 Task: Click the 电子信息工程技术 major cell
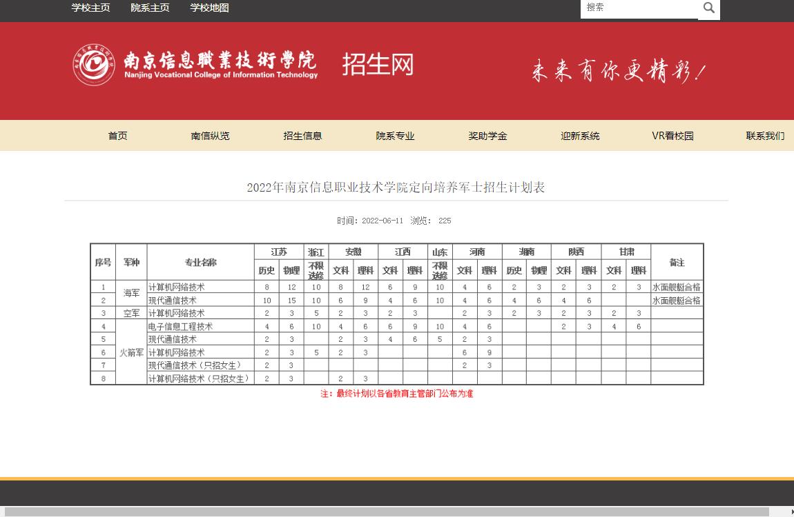[181, 327]
